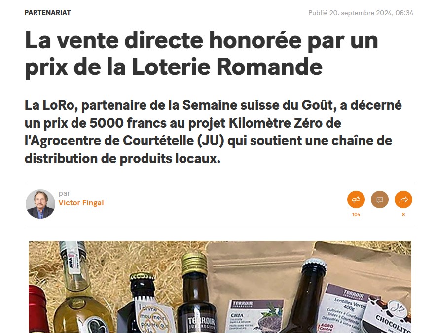Open the PARTENARIAT category label
436x333 pixels.
[47, 13]
